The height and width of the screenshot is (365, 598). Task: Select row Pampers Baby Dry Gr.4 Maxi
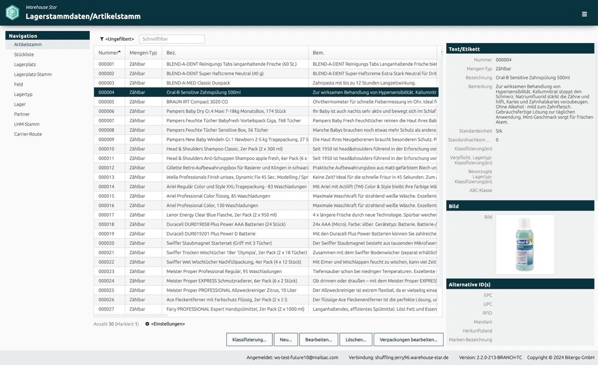click(266, 111)
